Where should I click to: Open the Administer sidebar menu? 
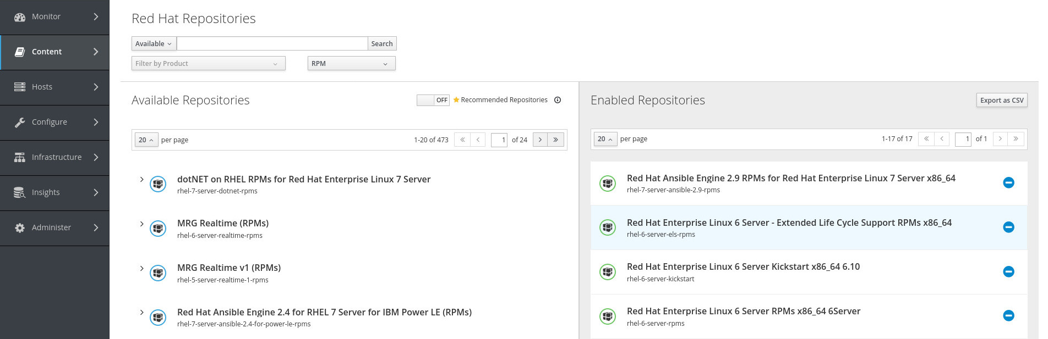pyautogui.click(x=54, y=227)
